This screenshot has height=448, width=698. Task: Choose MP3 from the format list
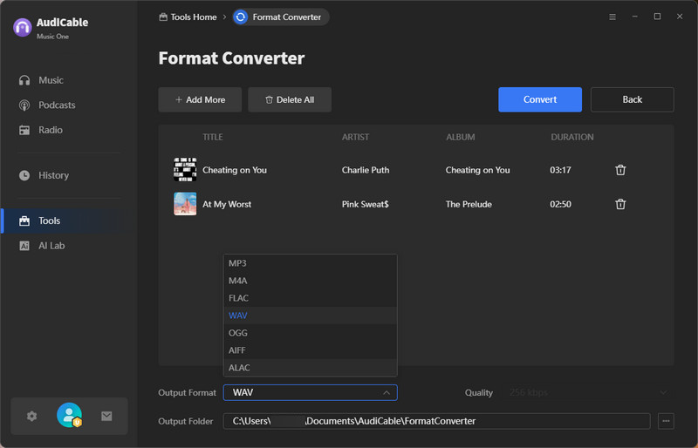pyautogui.click(x=310, y=263)
